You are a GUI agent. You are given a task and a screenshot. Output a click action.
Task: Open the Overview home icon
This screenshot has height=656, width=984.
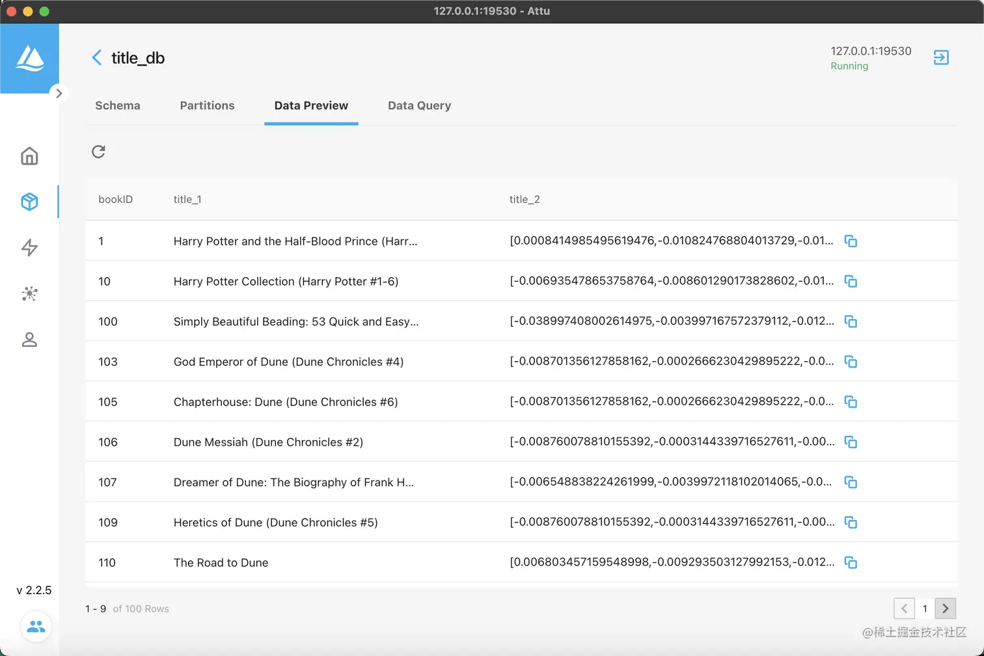pyautogui.click(x=29, y=156)
